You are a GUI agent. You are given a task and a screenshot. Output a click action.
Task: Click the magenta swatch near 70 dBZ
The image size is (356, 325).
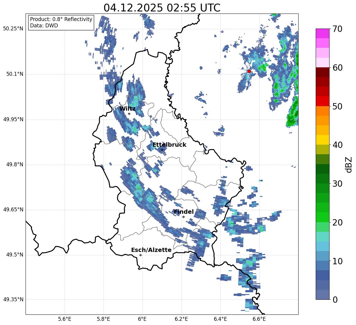point(322,33)
